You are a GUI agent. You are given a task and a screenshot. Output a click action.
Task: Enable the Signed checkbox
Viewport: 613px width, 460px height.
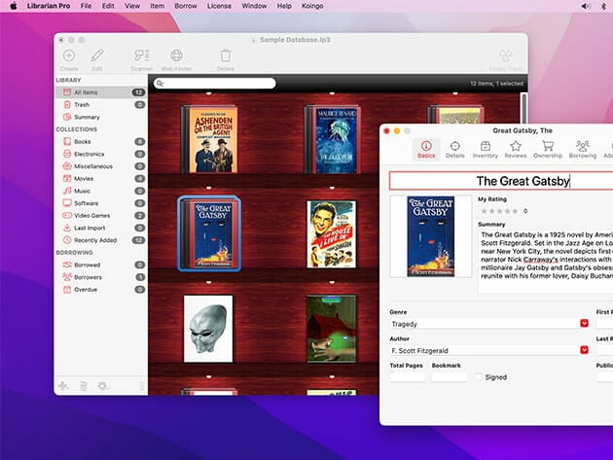(x=479, y=376)
